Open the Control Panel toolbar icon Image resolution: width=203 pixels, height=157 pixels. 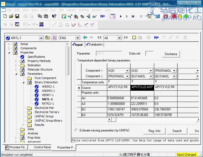(x=113, y=16)
